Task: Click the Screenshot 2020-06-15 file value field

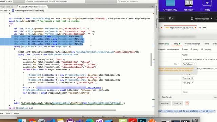Action: pyautogui.click(x=200, y=59)
